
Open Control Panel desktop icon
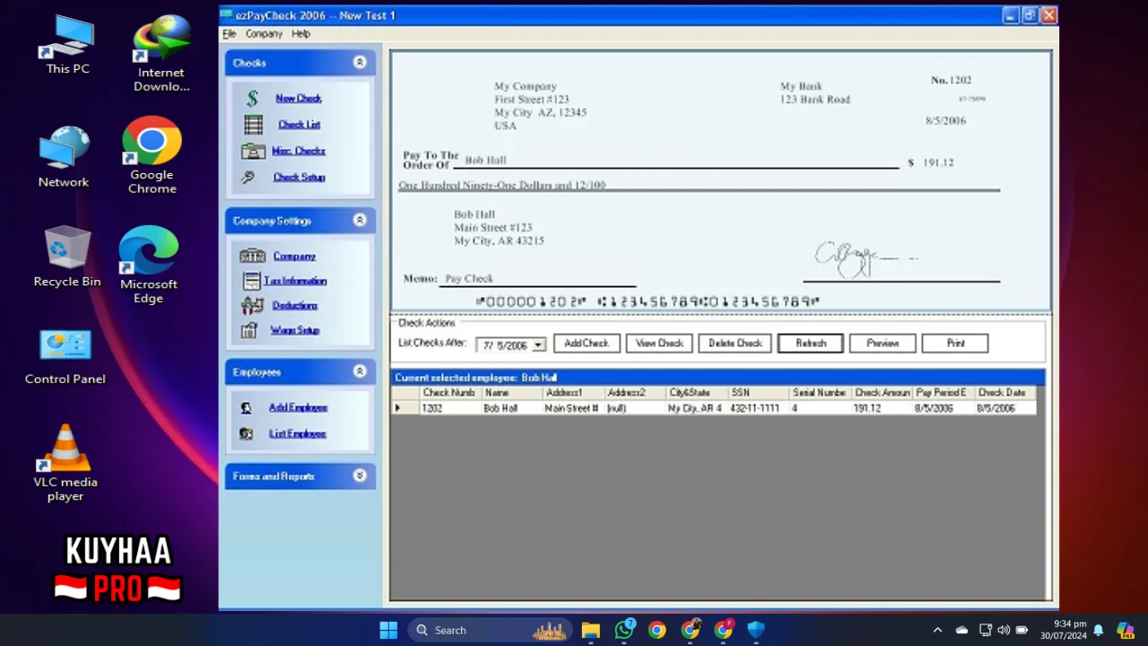pyautogui.click(x=65, y=357)
